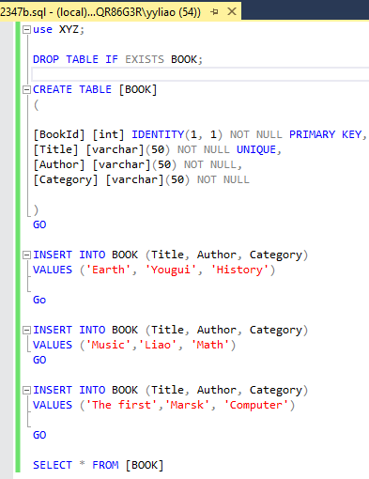
Task: Click the [BookId] column name
Action: pos(59,134)
